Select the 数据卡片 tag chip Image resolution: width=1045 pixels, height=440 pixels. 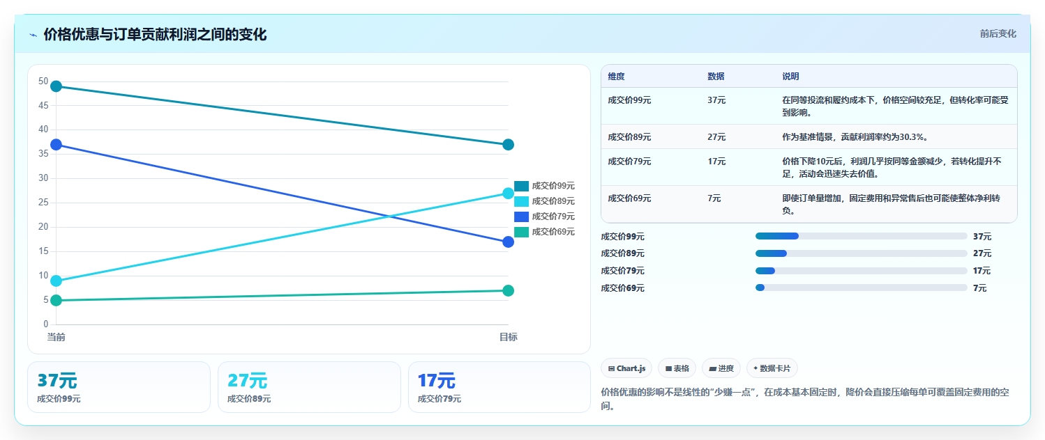tap(772, 368)
